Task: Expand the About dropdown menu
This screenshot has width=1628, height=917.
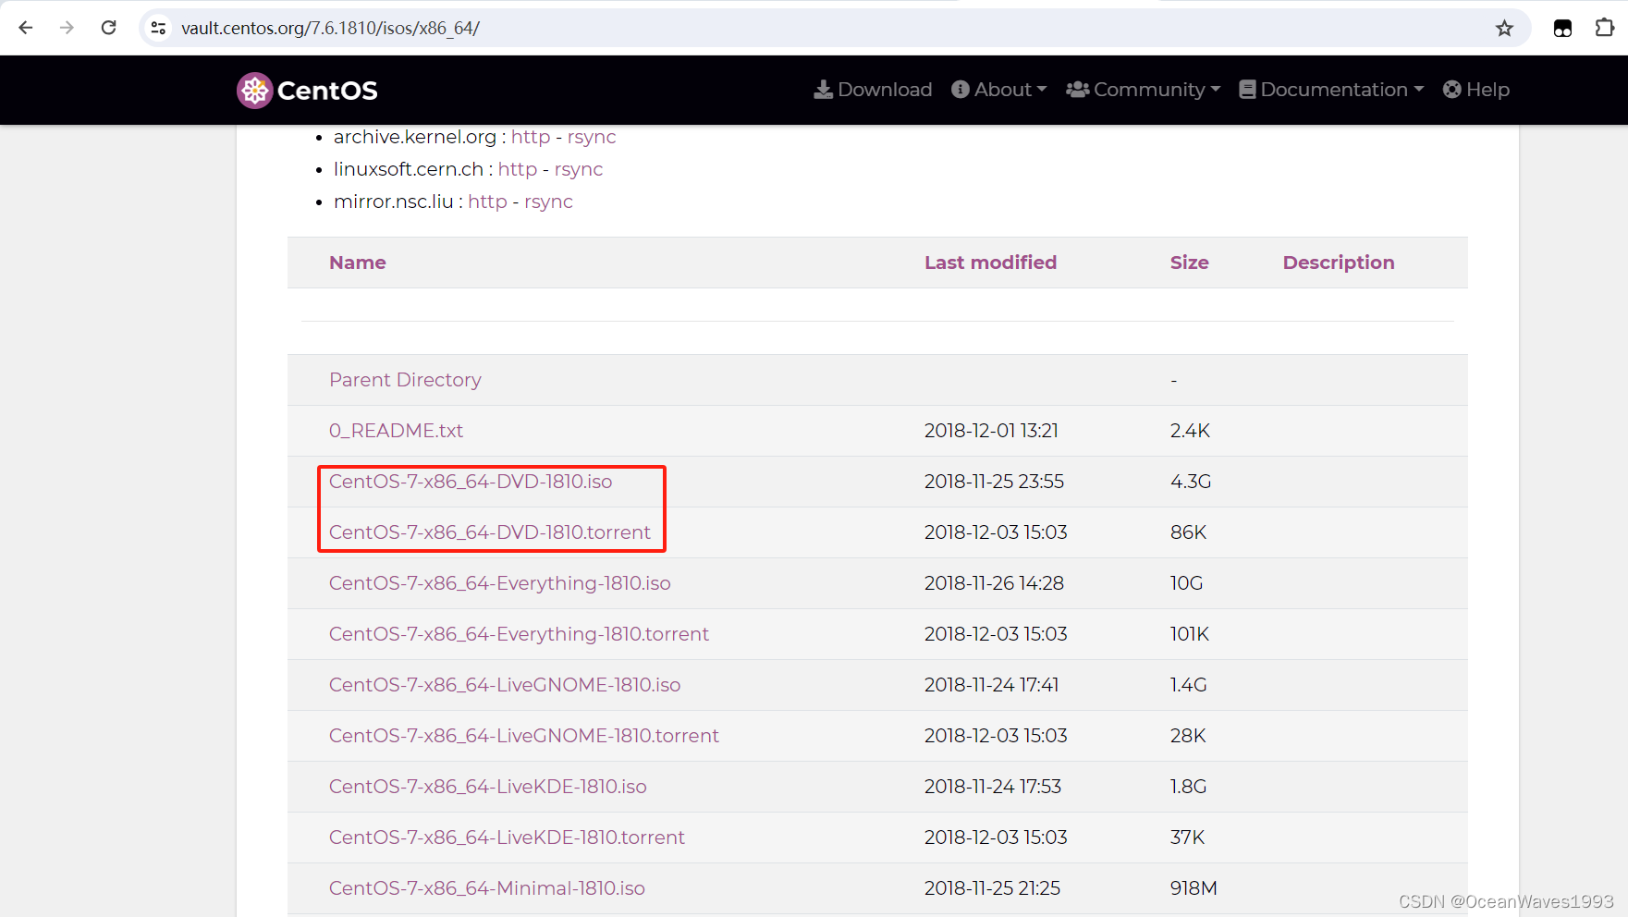Action: point(998,90)
